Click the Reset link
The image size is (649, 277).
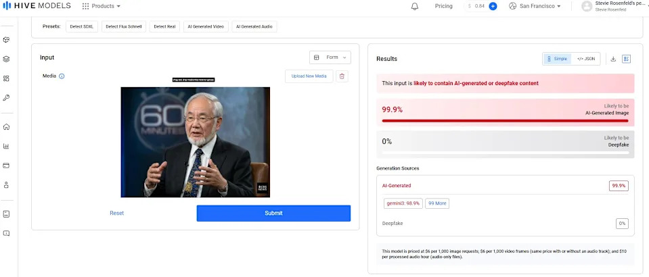click(x=116, y=213)
